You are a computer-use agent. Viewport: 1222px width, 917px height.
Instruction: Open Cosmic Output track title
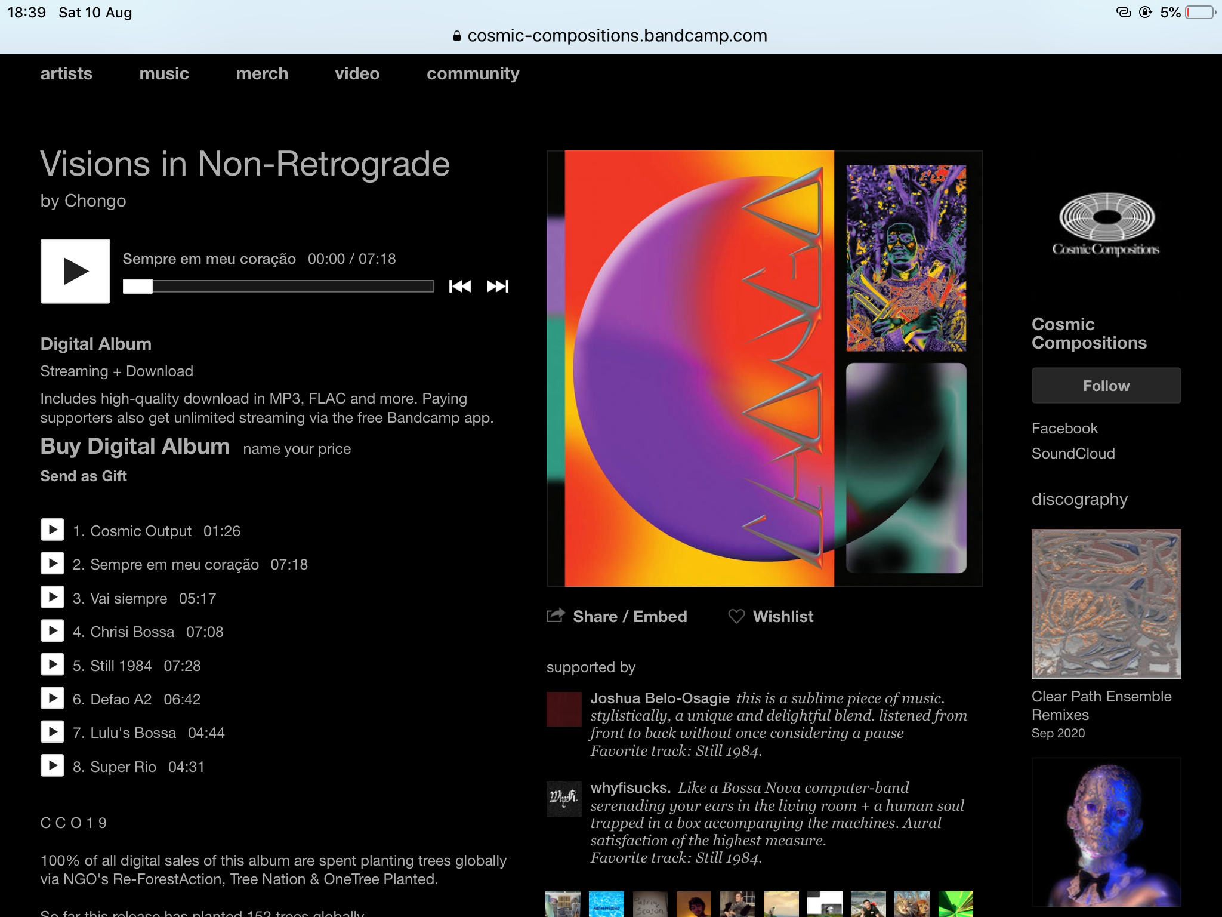click(141, 531)
